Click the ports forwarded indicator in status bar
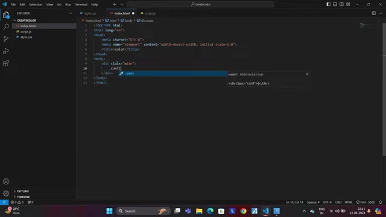 coord(31,202)
